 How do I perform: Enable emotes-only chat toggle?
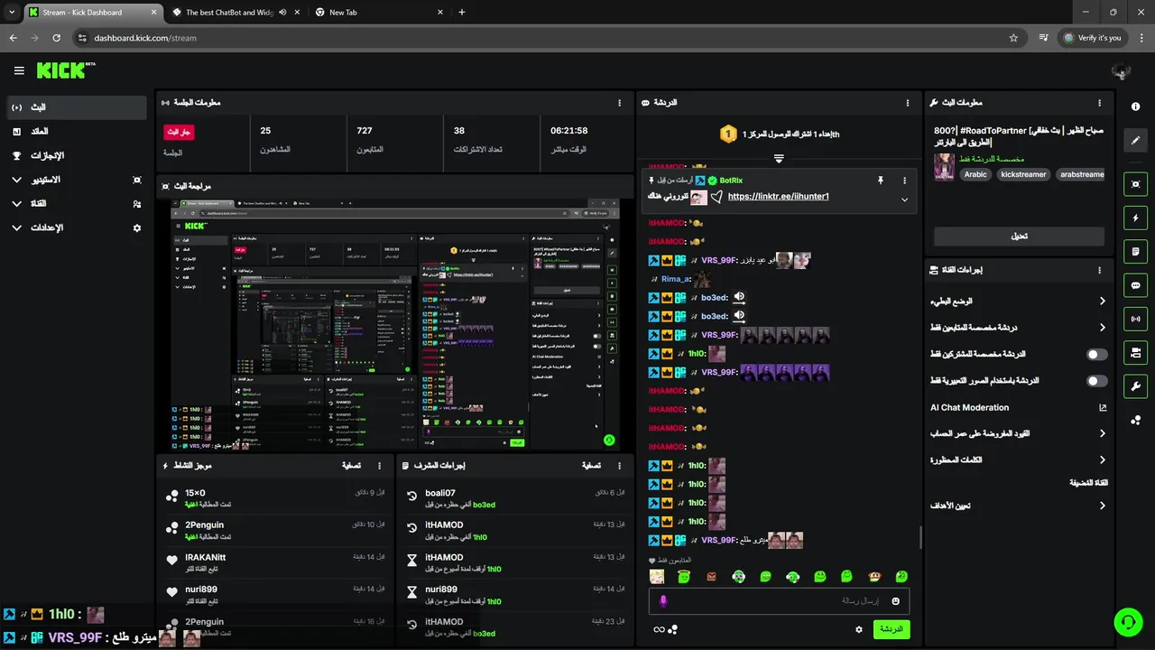point(1097,381)
